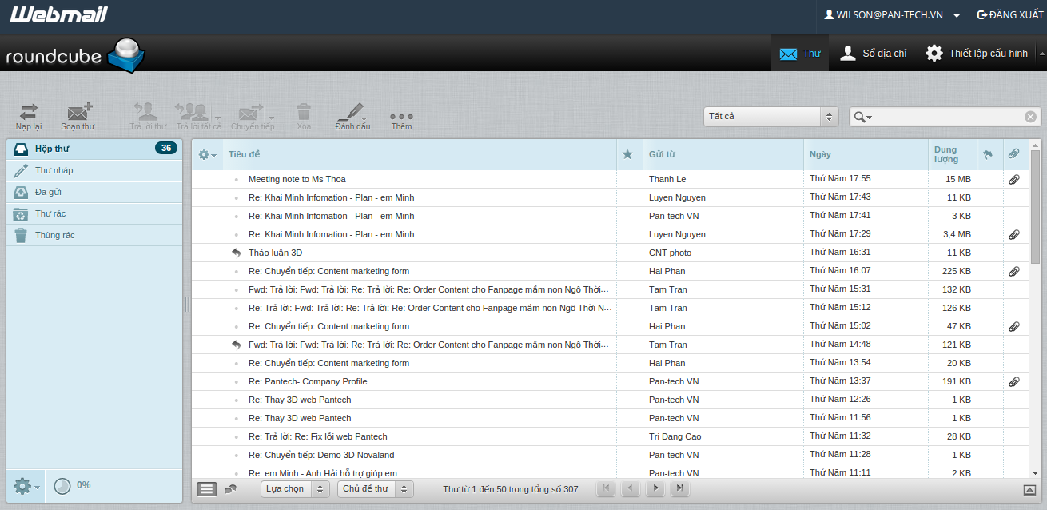Screen dimensions: 1047x510
Task: Sort by Ngày column header
Action: (820, 154)
